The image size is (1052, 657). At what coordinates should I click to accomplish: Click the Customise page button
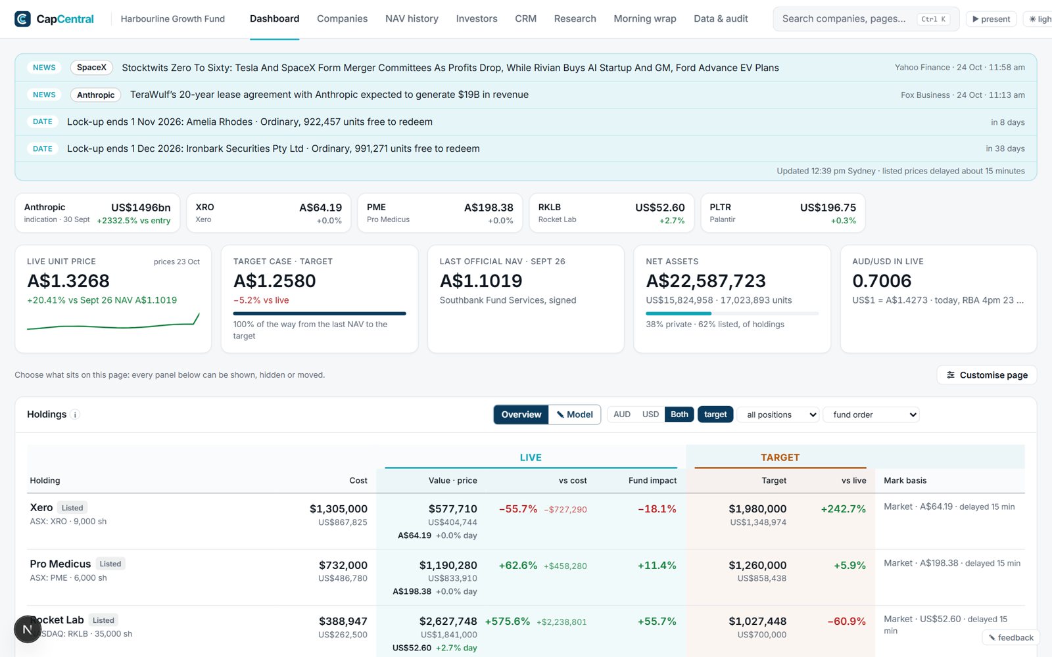point(987,375)
